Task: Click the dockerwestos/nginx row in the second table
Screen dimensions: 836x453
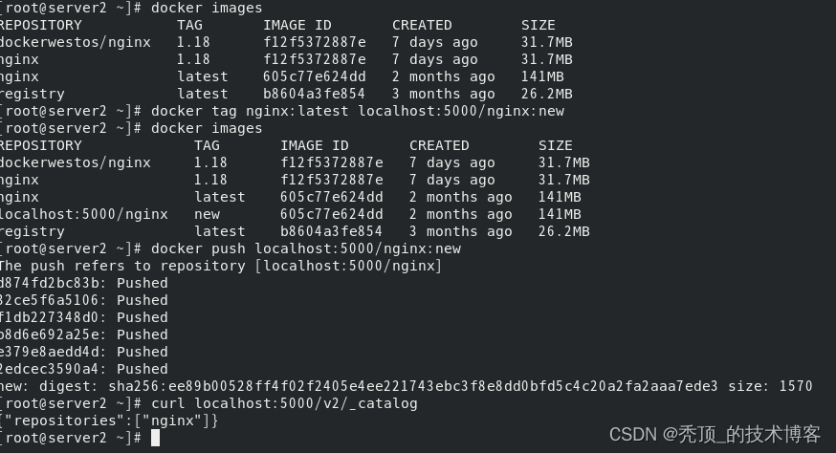Action: pyautogui.click(x=295, y=162)
